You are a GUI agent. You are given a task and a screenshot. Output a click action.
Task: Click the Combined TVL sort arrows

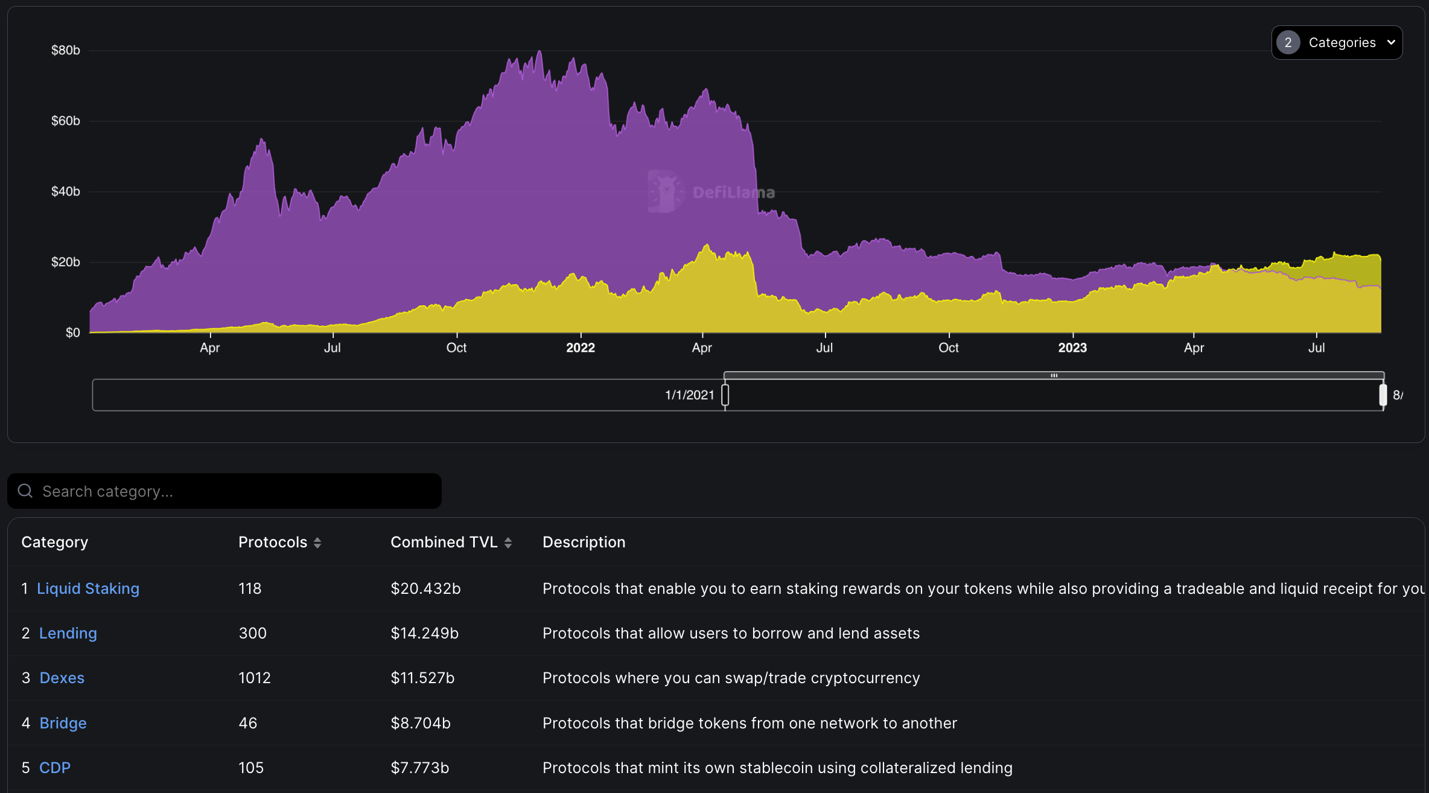pos(508,543)
